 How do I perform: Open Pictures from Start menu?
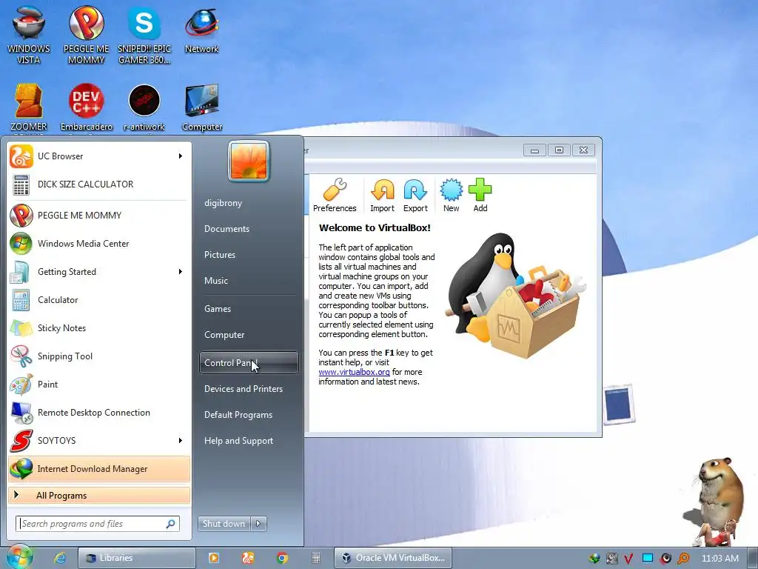(x=249, y=255)
